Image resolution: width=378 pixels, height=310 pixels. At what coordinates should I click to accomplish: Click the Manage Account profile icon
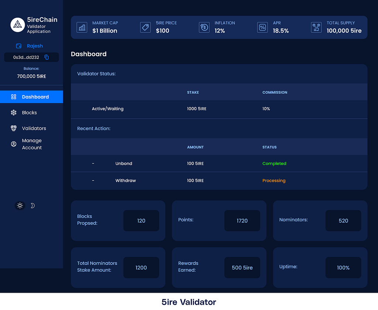pyautogui.click(x=14, y=144)
